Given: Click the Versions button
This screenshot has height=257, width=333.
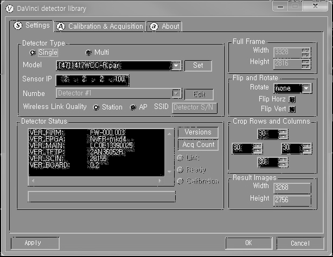Looking at the screenshot, I should tap(198, 132).
